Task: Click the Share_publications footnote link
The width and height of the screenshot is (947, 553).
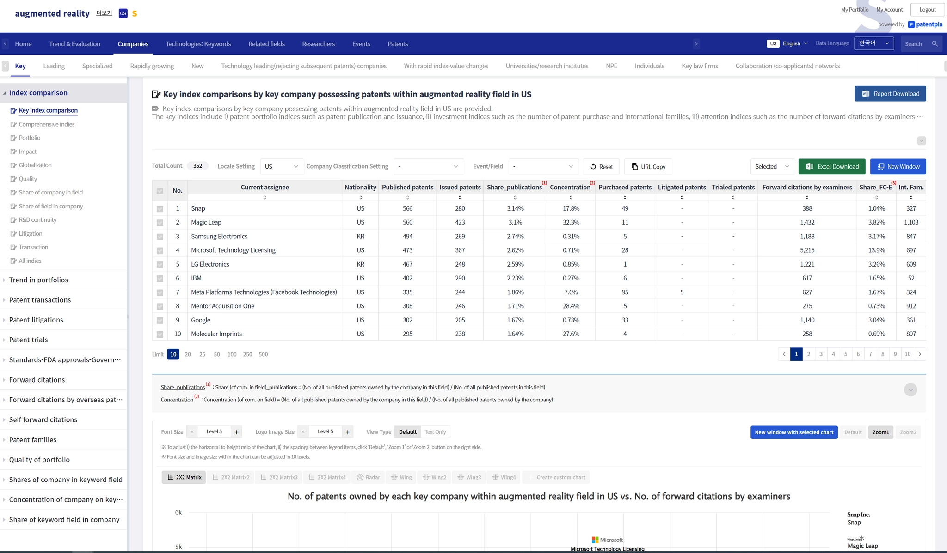Action: coord(182,387)
